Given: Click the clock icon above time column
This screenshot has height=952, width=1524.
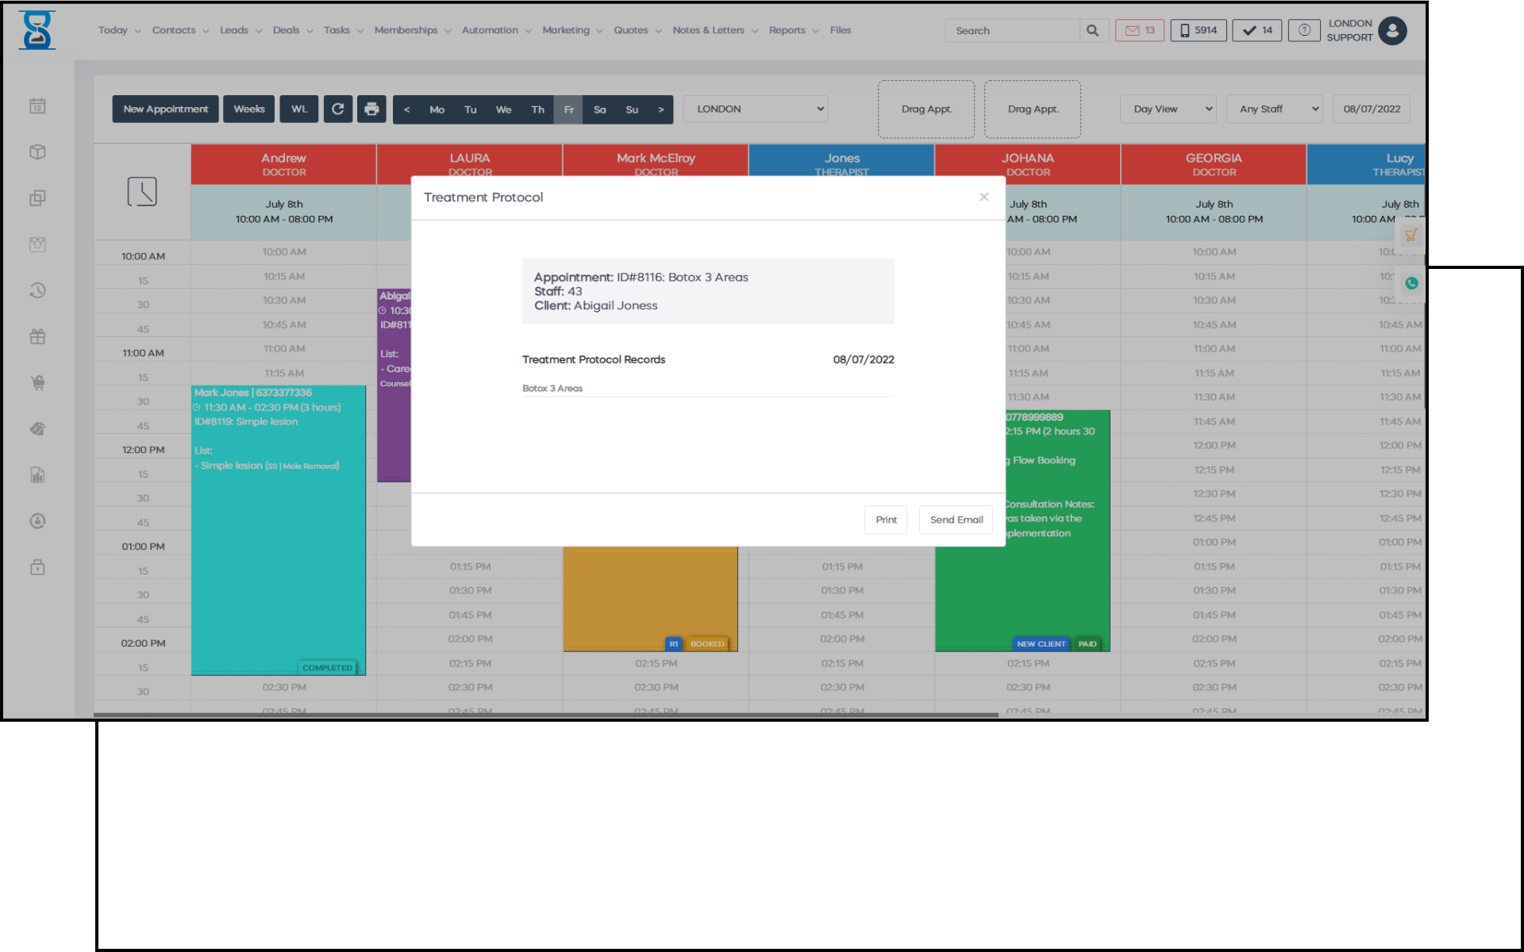Looking at the screenshot, I should point(142,192).
